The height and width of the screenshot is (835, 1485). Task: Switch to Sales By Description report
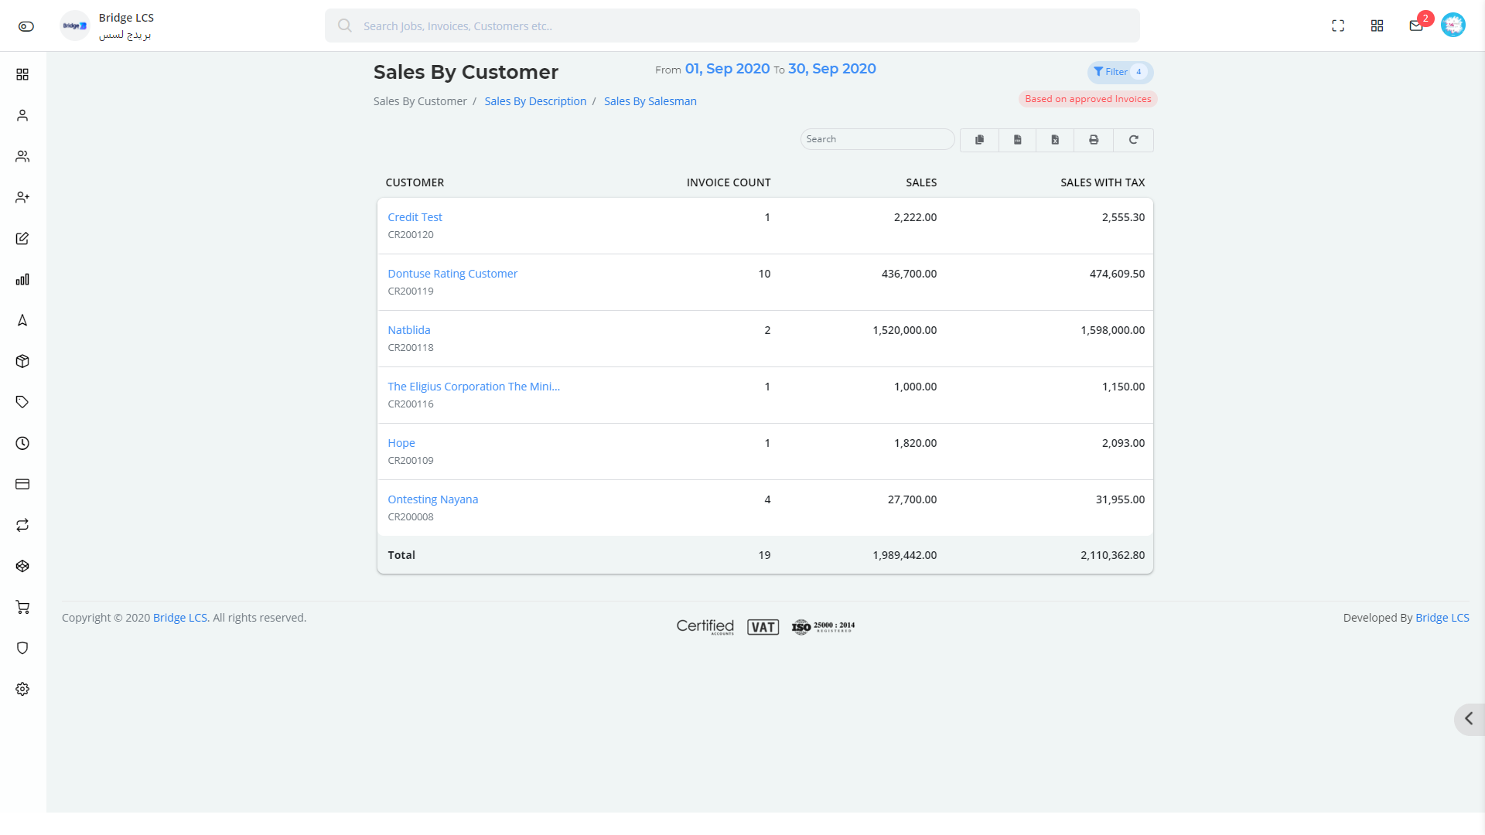(535, 101)
